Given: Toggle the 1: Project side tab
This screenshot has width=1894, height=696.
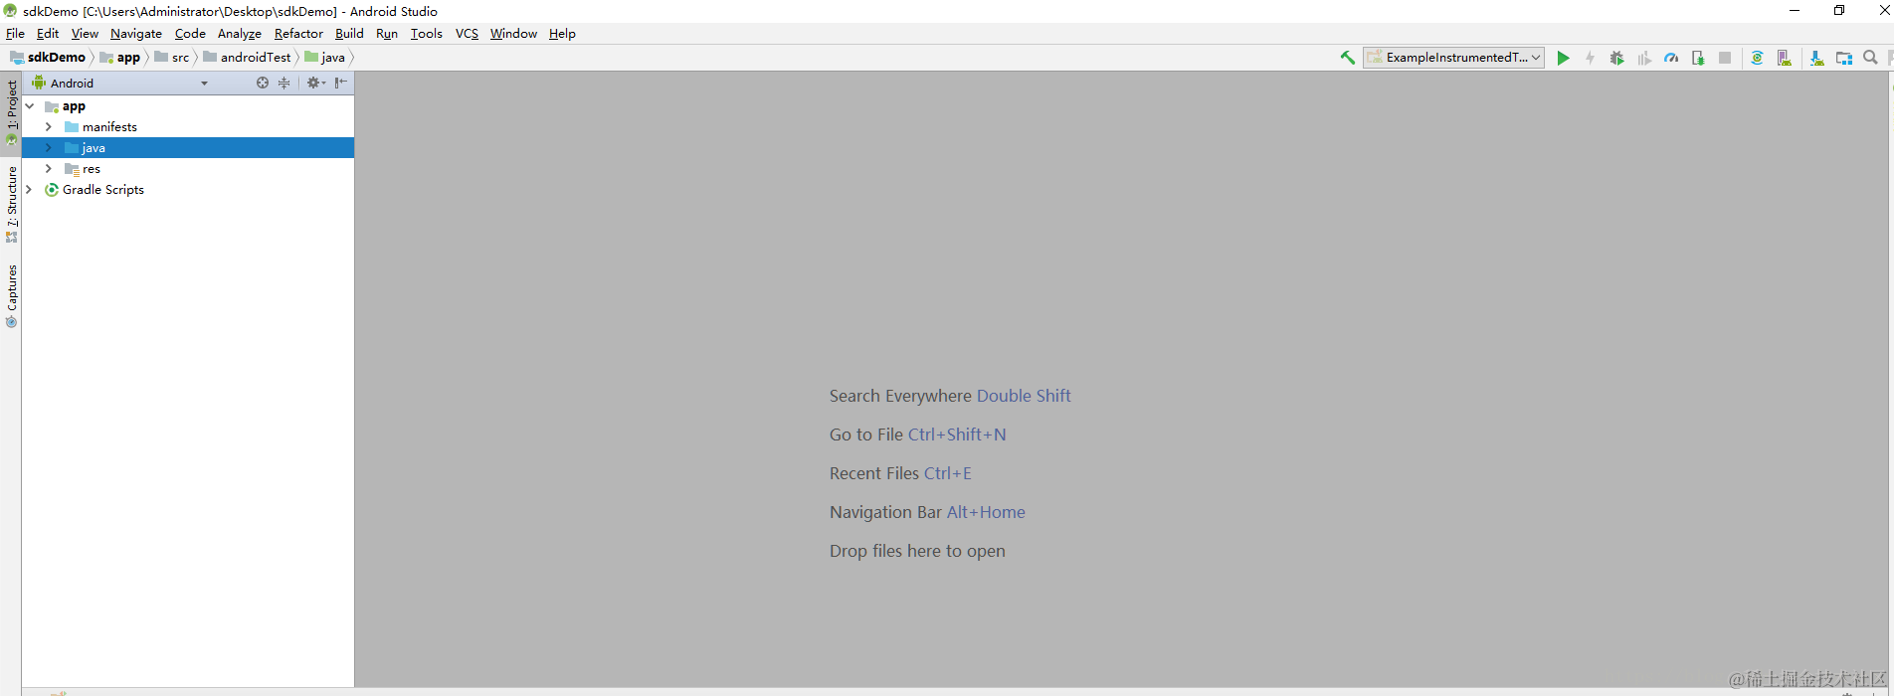Looking at the screenshot, I should [x=11, y=112].
